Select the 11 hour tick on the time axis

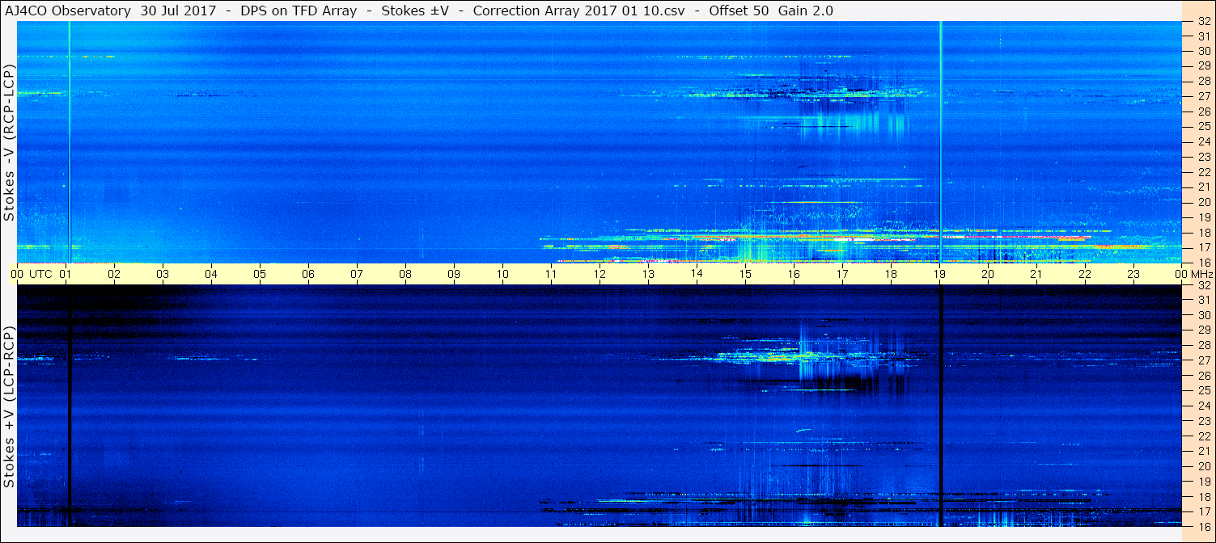(x=551, y=274)
